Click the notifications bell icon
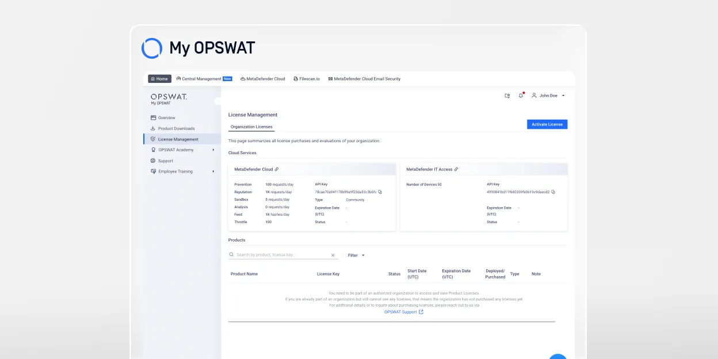Viewport: 718px width, 359px height. pos(521,96)
